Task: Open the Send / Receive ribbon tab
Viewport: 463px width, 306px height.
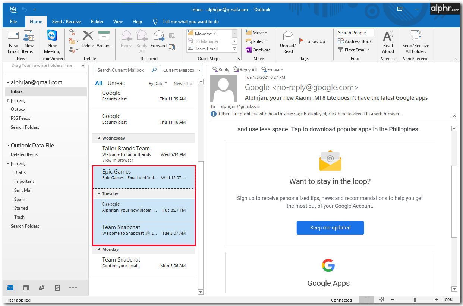Action: pyautogui.click(x=66, y=22)
